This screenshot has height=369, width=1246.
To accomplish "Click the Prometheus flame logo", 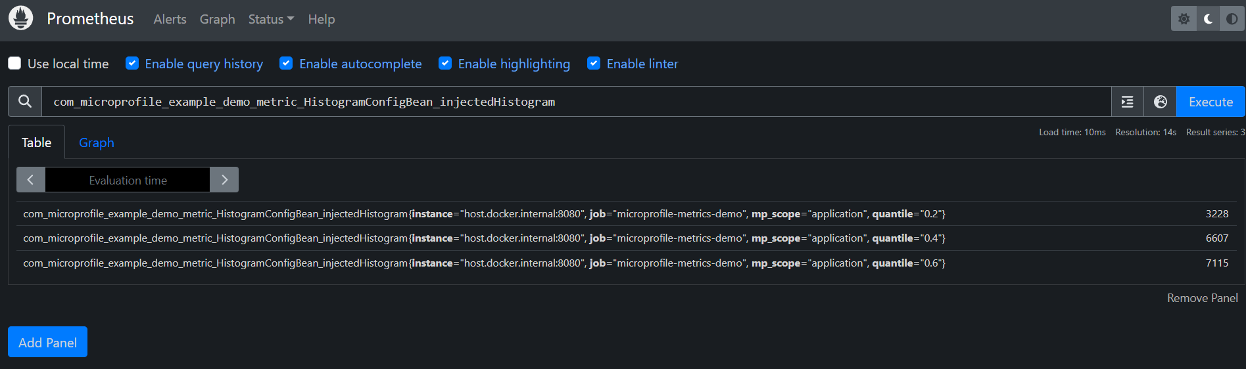I will coord(20,18).
